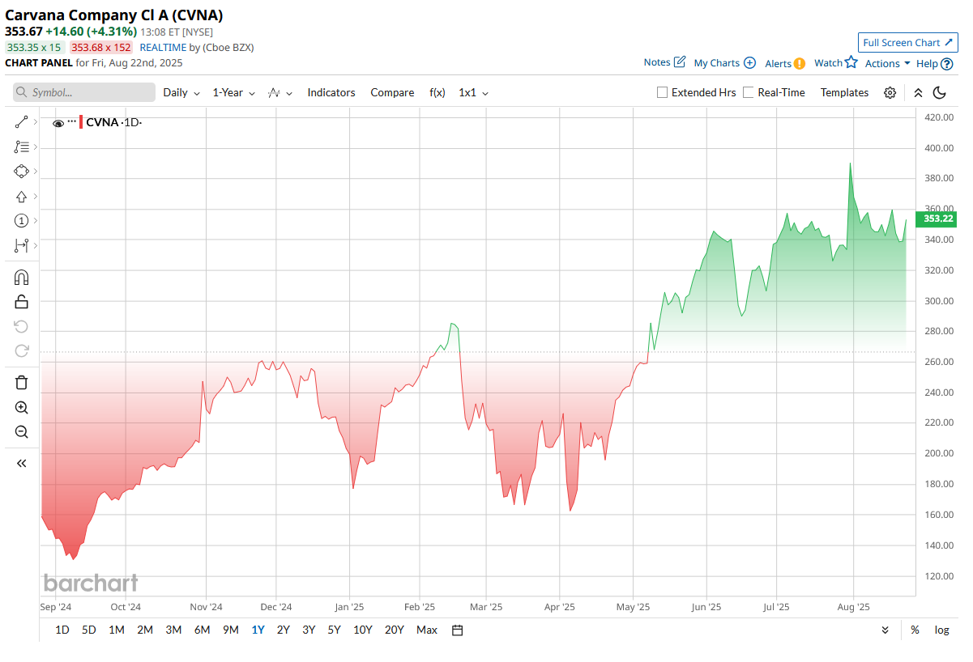Select the 3M time range
Viewport: 973px width, 662px height.
[173, 630]
